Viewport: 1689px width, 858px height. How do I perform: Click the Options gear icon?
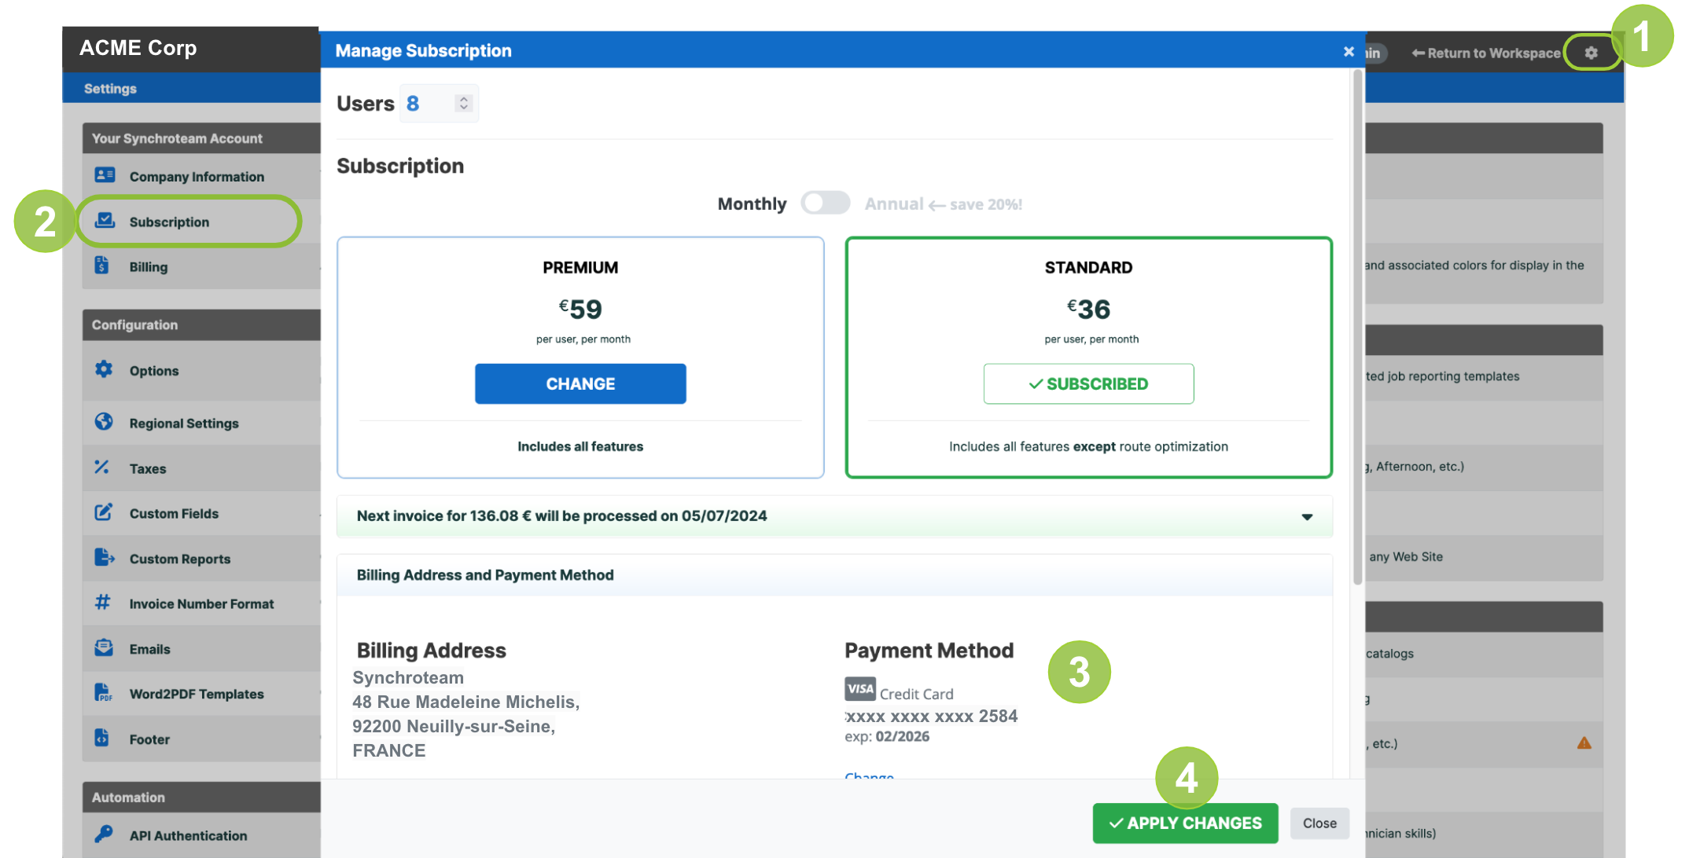[x=104, y=369]
